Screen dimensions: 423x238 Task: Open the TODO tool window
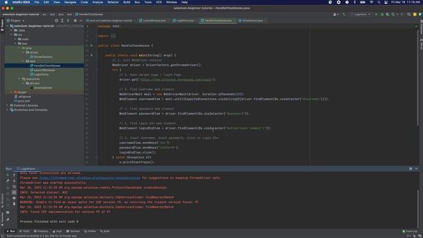pos(24,231)
